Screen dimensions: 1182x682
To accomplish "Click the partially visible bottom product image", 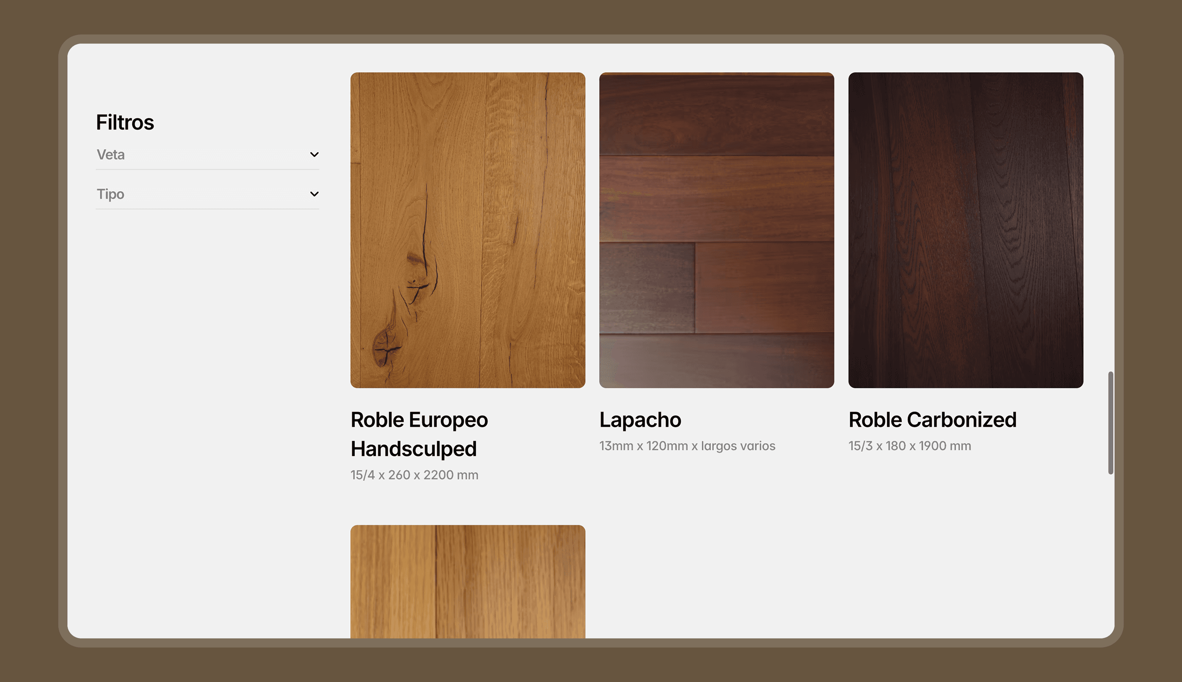I will (467, 581).
